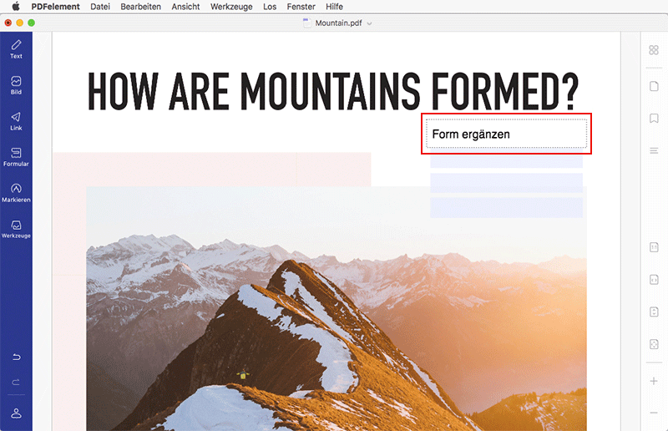Click the Form ergänzen text field
668x431 pixels.
(507, 134)
